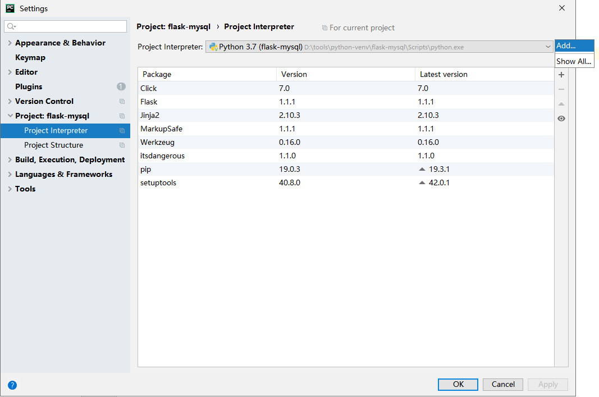Click the copy icon beside Project Interpreter

coord(122,131)
